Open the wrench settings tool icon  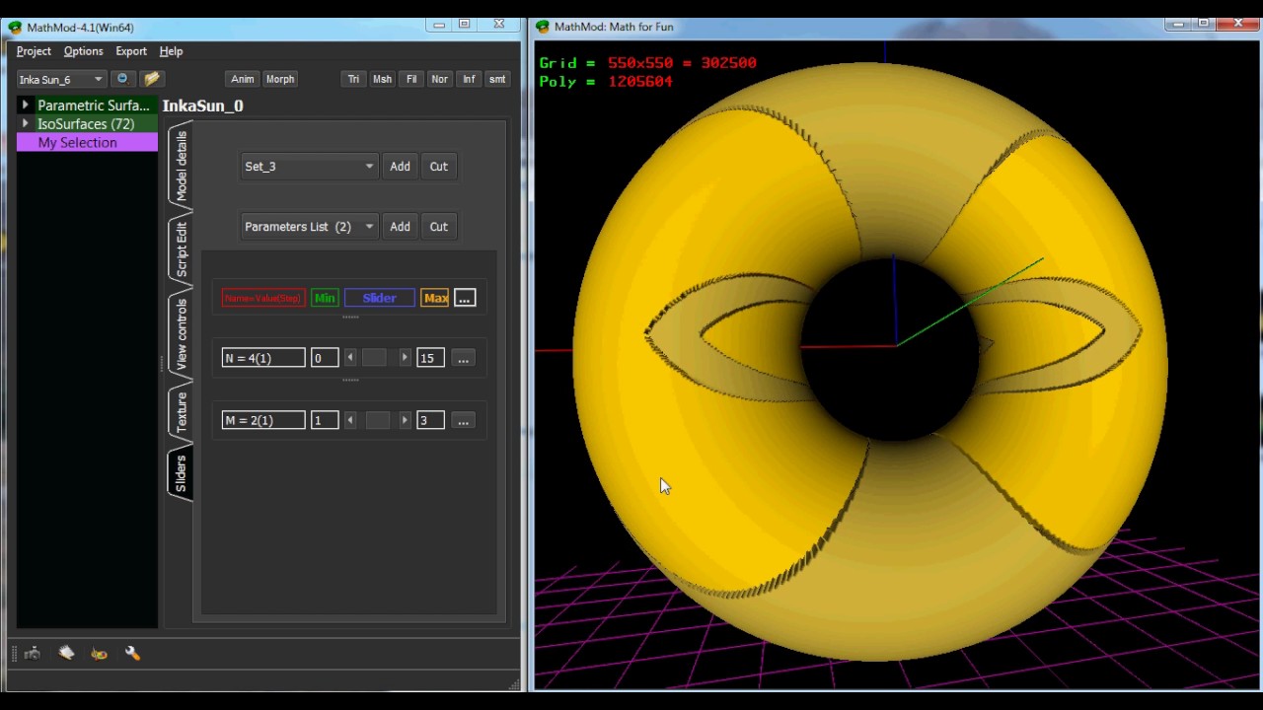click(132, 653)
